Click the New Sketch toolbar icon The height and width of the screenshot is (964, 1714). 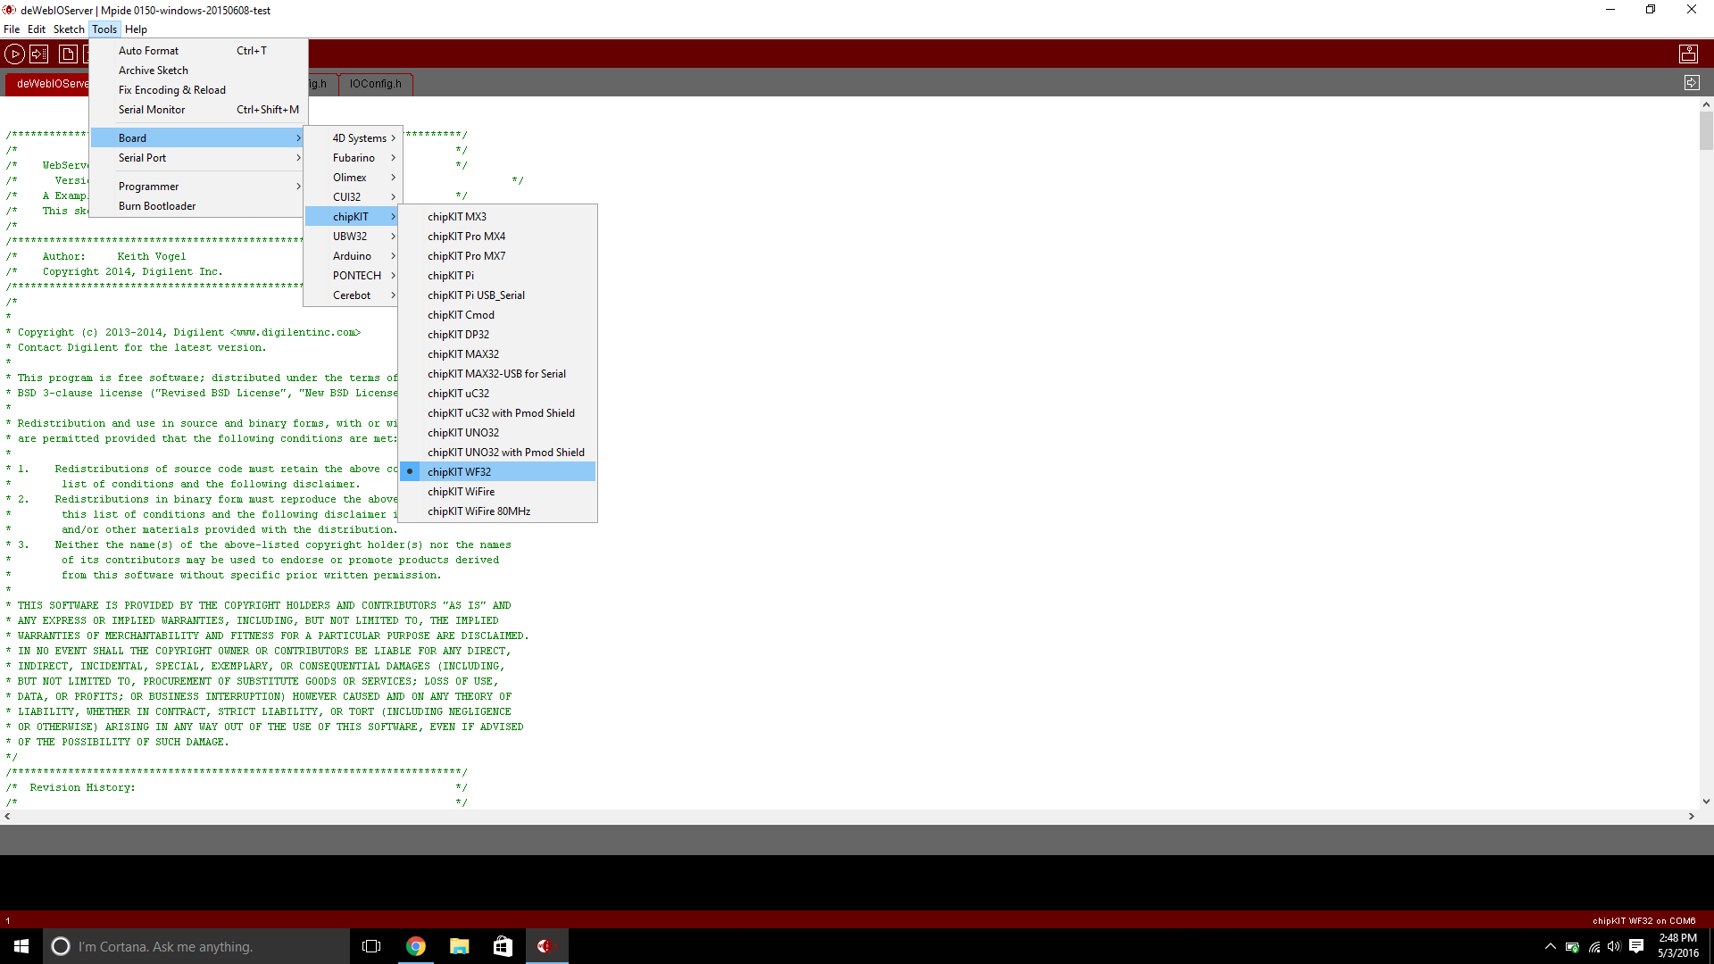(x=68, y=54)
